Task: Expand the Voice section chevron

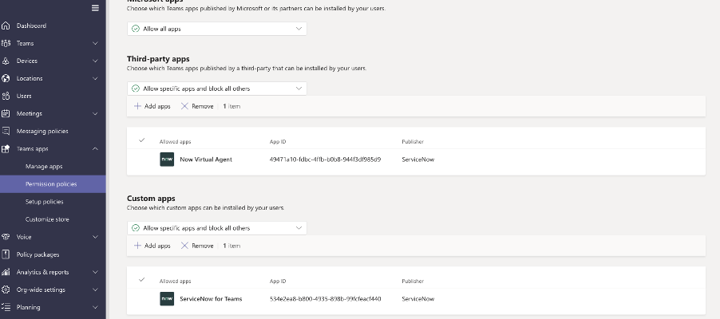Action: 95,237
